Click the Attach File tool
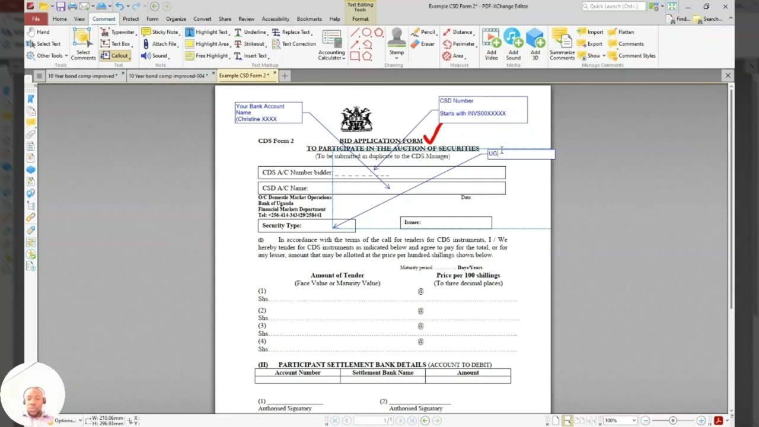 point(159,44)
